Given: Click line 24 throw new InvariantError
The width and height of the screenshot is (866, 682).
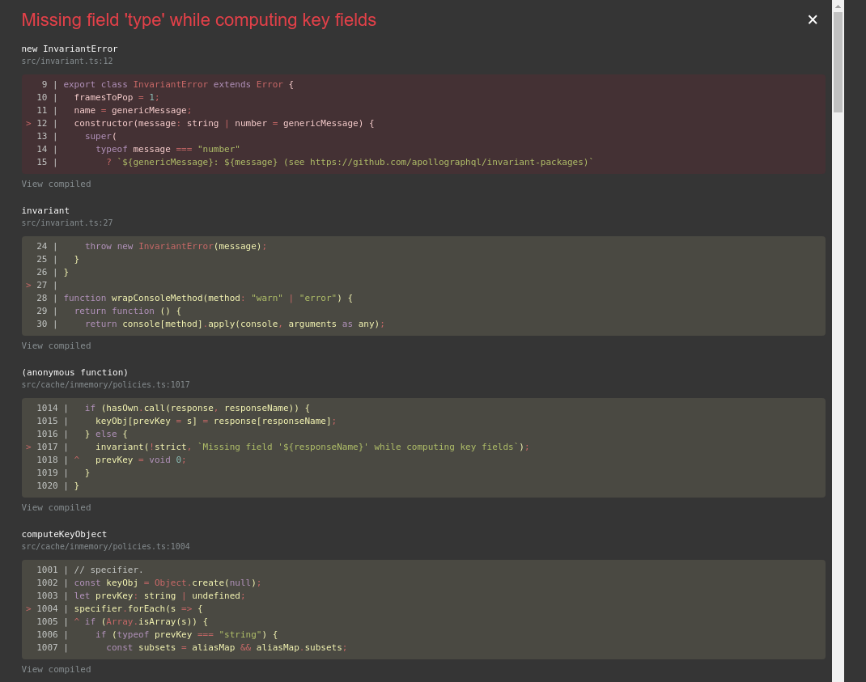Looking at the screenshot, I should click(x=176, y=246).
